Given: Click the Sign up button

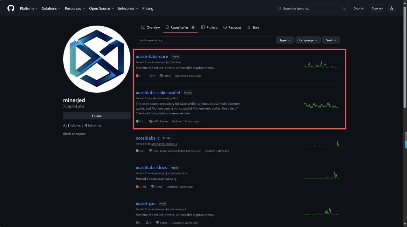Looking at the screenshot, I should click(377, 9).
